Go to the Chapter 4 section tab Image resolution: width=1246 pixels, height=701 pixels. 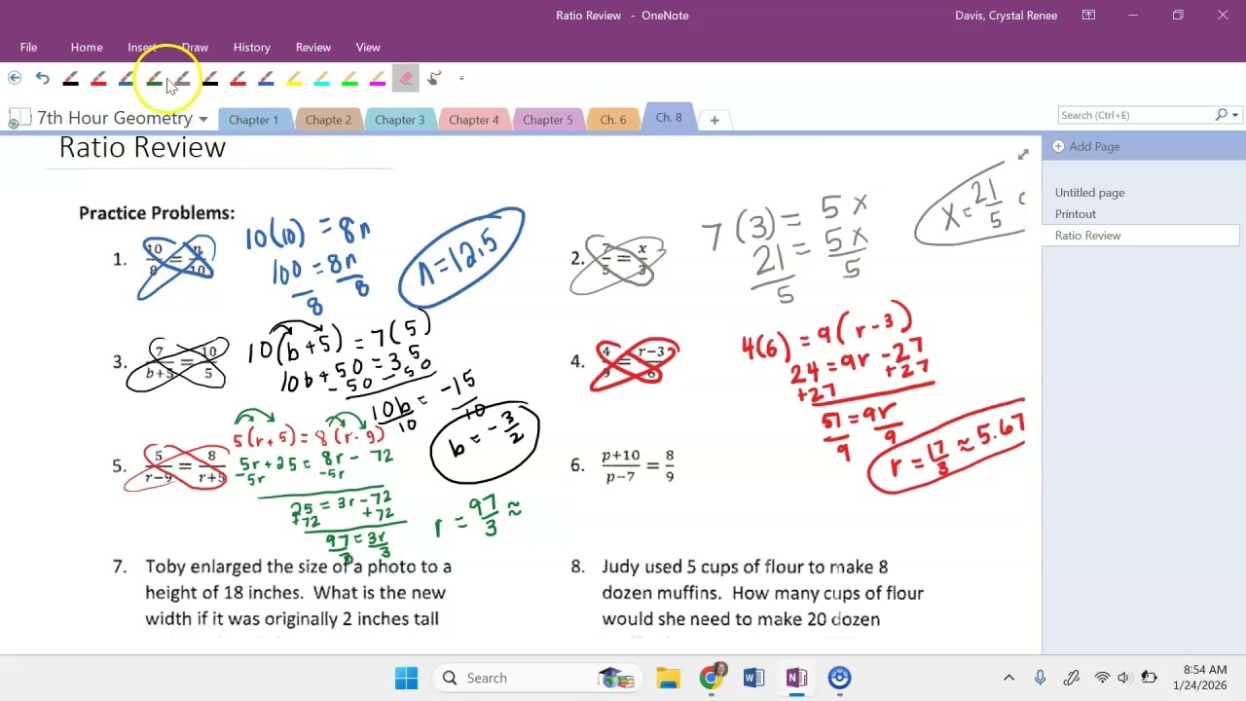(474, 120)
